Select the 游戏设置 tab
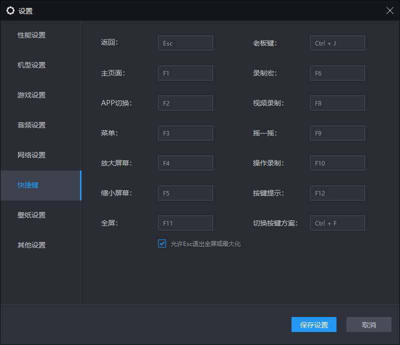This screenshot has height=345, width=400. pyautogui.click(x=31, y=95)
